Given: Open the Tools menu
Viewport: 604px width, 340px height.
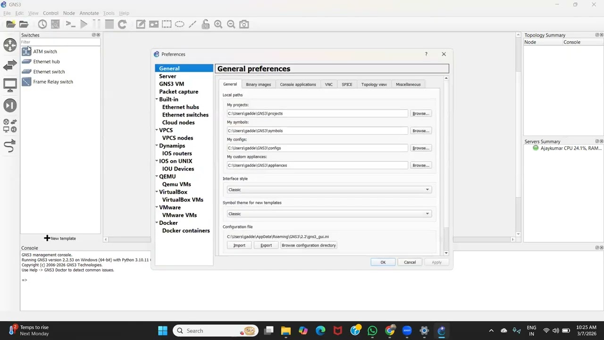Looking at the screenshot, I should 109,13.
